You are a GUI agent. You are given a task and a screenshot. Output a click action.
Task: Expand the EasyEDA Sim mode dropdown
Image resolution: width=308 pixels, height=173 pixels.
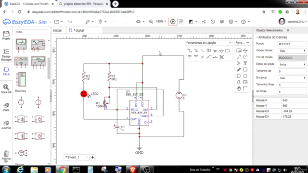50,22
